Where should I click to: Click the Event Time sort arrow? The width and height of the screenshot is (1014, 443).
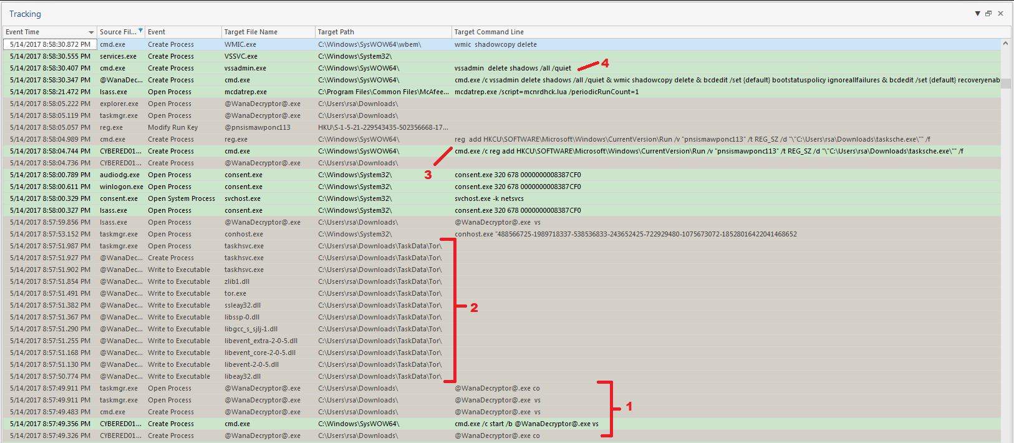pos(91,32)
